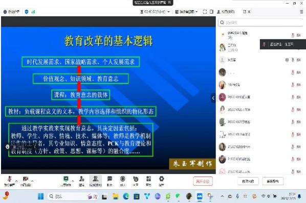Click the search members input field

point(260,22)
